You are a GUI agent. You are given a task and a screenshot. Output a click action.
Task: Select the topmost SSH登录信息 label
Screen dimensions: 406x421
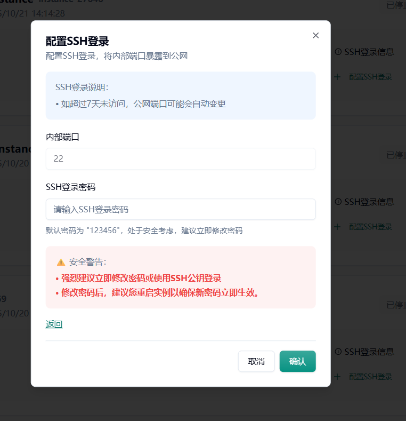(x=369, y=52)
